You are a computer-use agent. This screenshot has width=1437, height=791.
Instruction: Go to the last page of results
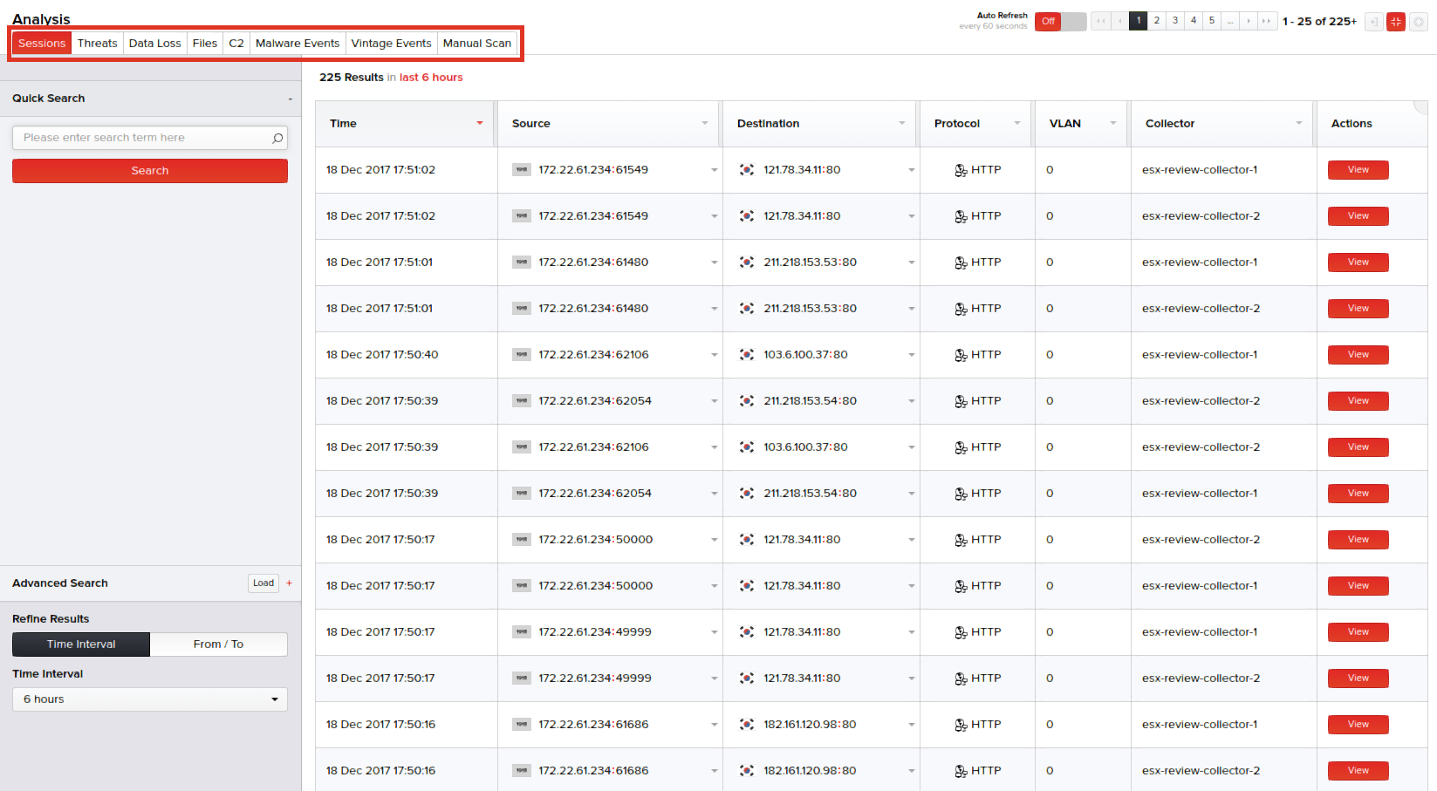pyautogui.click(x=1267, y=21)
